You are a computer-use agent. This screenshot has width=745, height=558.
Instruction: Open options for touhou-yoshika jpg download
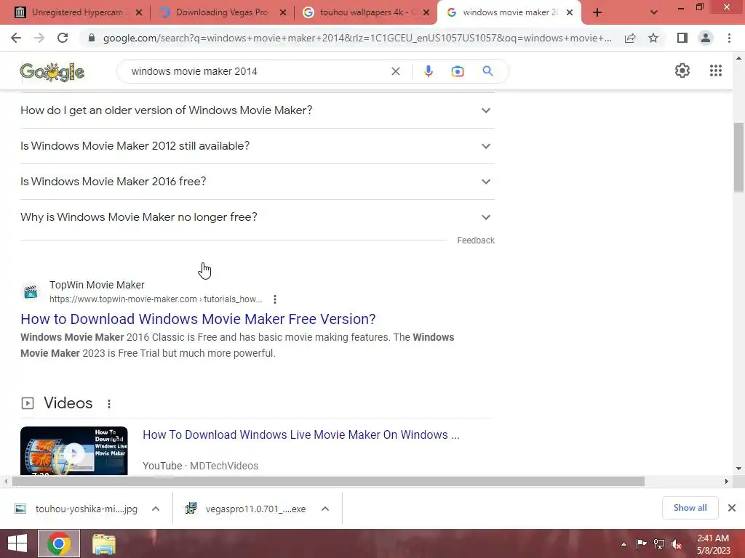pos(156,509)
